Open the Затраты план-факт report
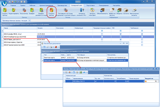The width and height of the screenshot is (160, 107). [x=93, y=11]
